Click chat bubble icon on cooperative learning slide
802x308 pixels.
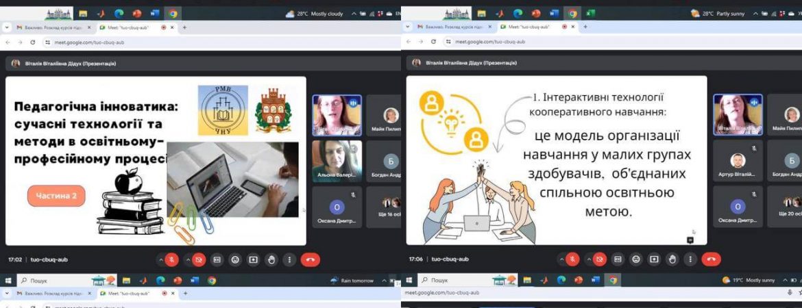click(690, 240)
